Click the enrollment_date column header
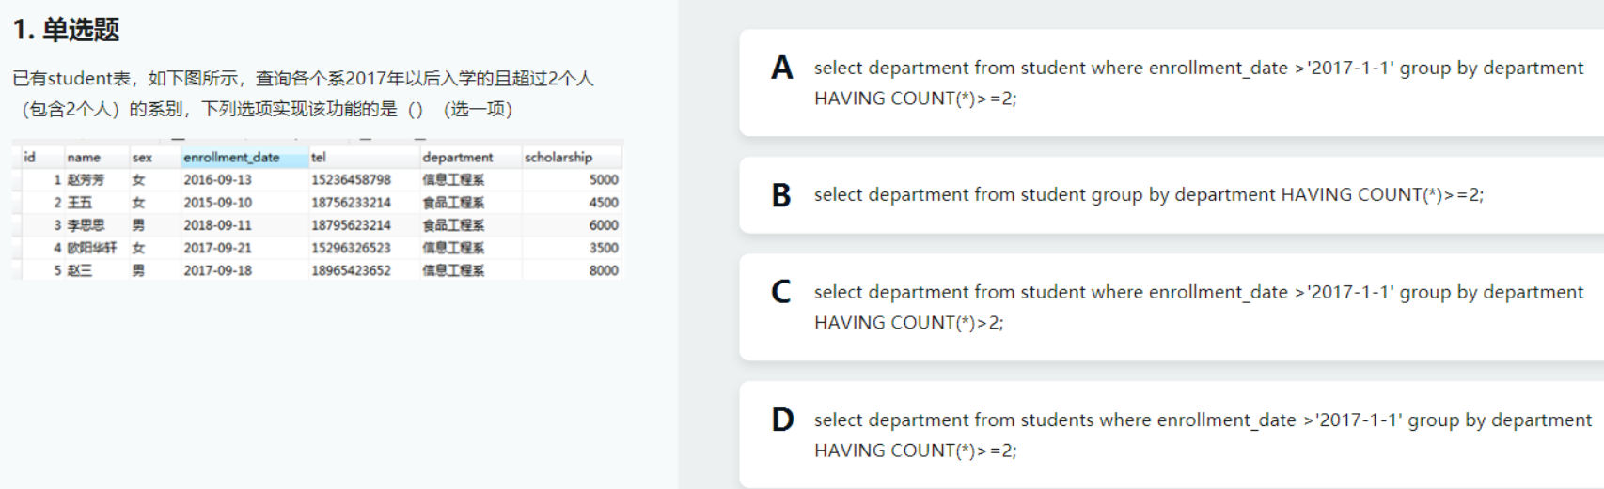 point(231,158)
